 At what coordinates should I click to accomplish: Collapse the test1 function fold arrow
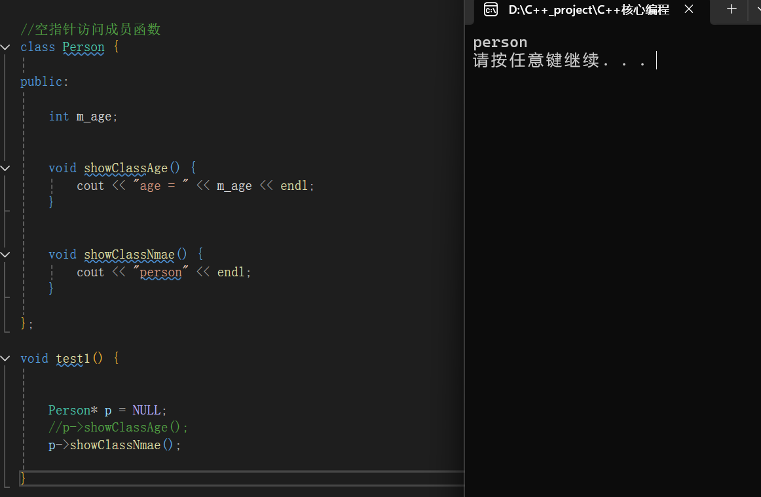(x=5, y=358)
